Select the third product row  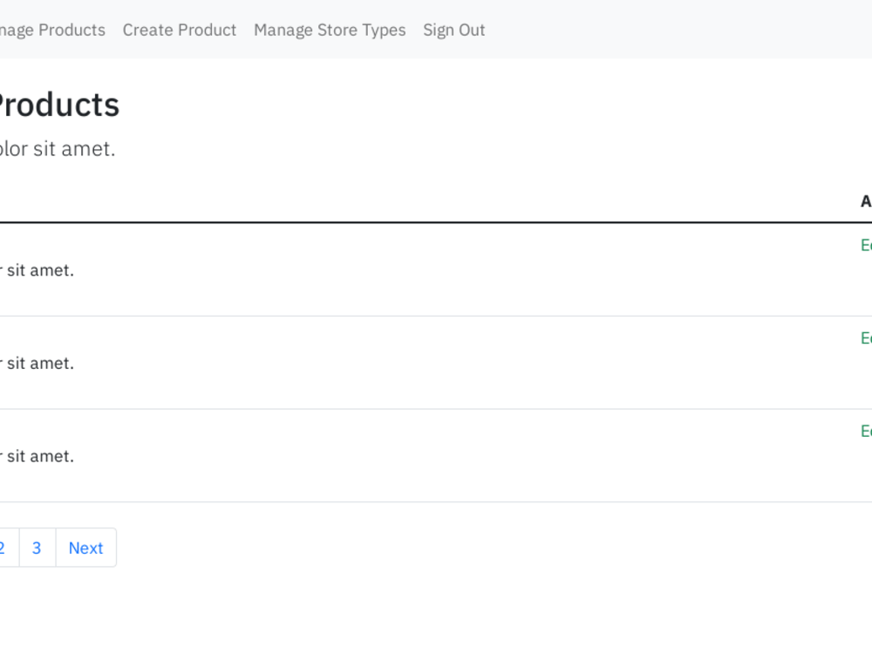[x=349, y=454]
